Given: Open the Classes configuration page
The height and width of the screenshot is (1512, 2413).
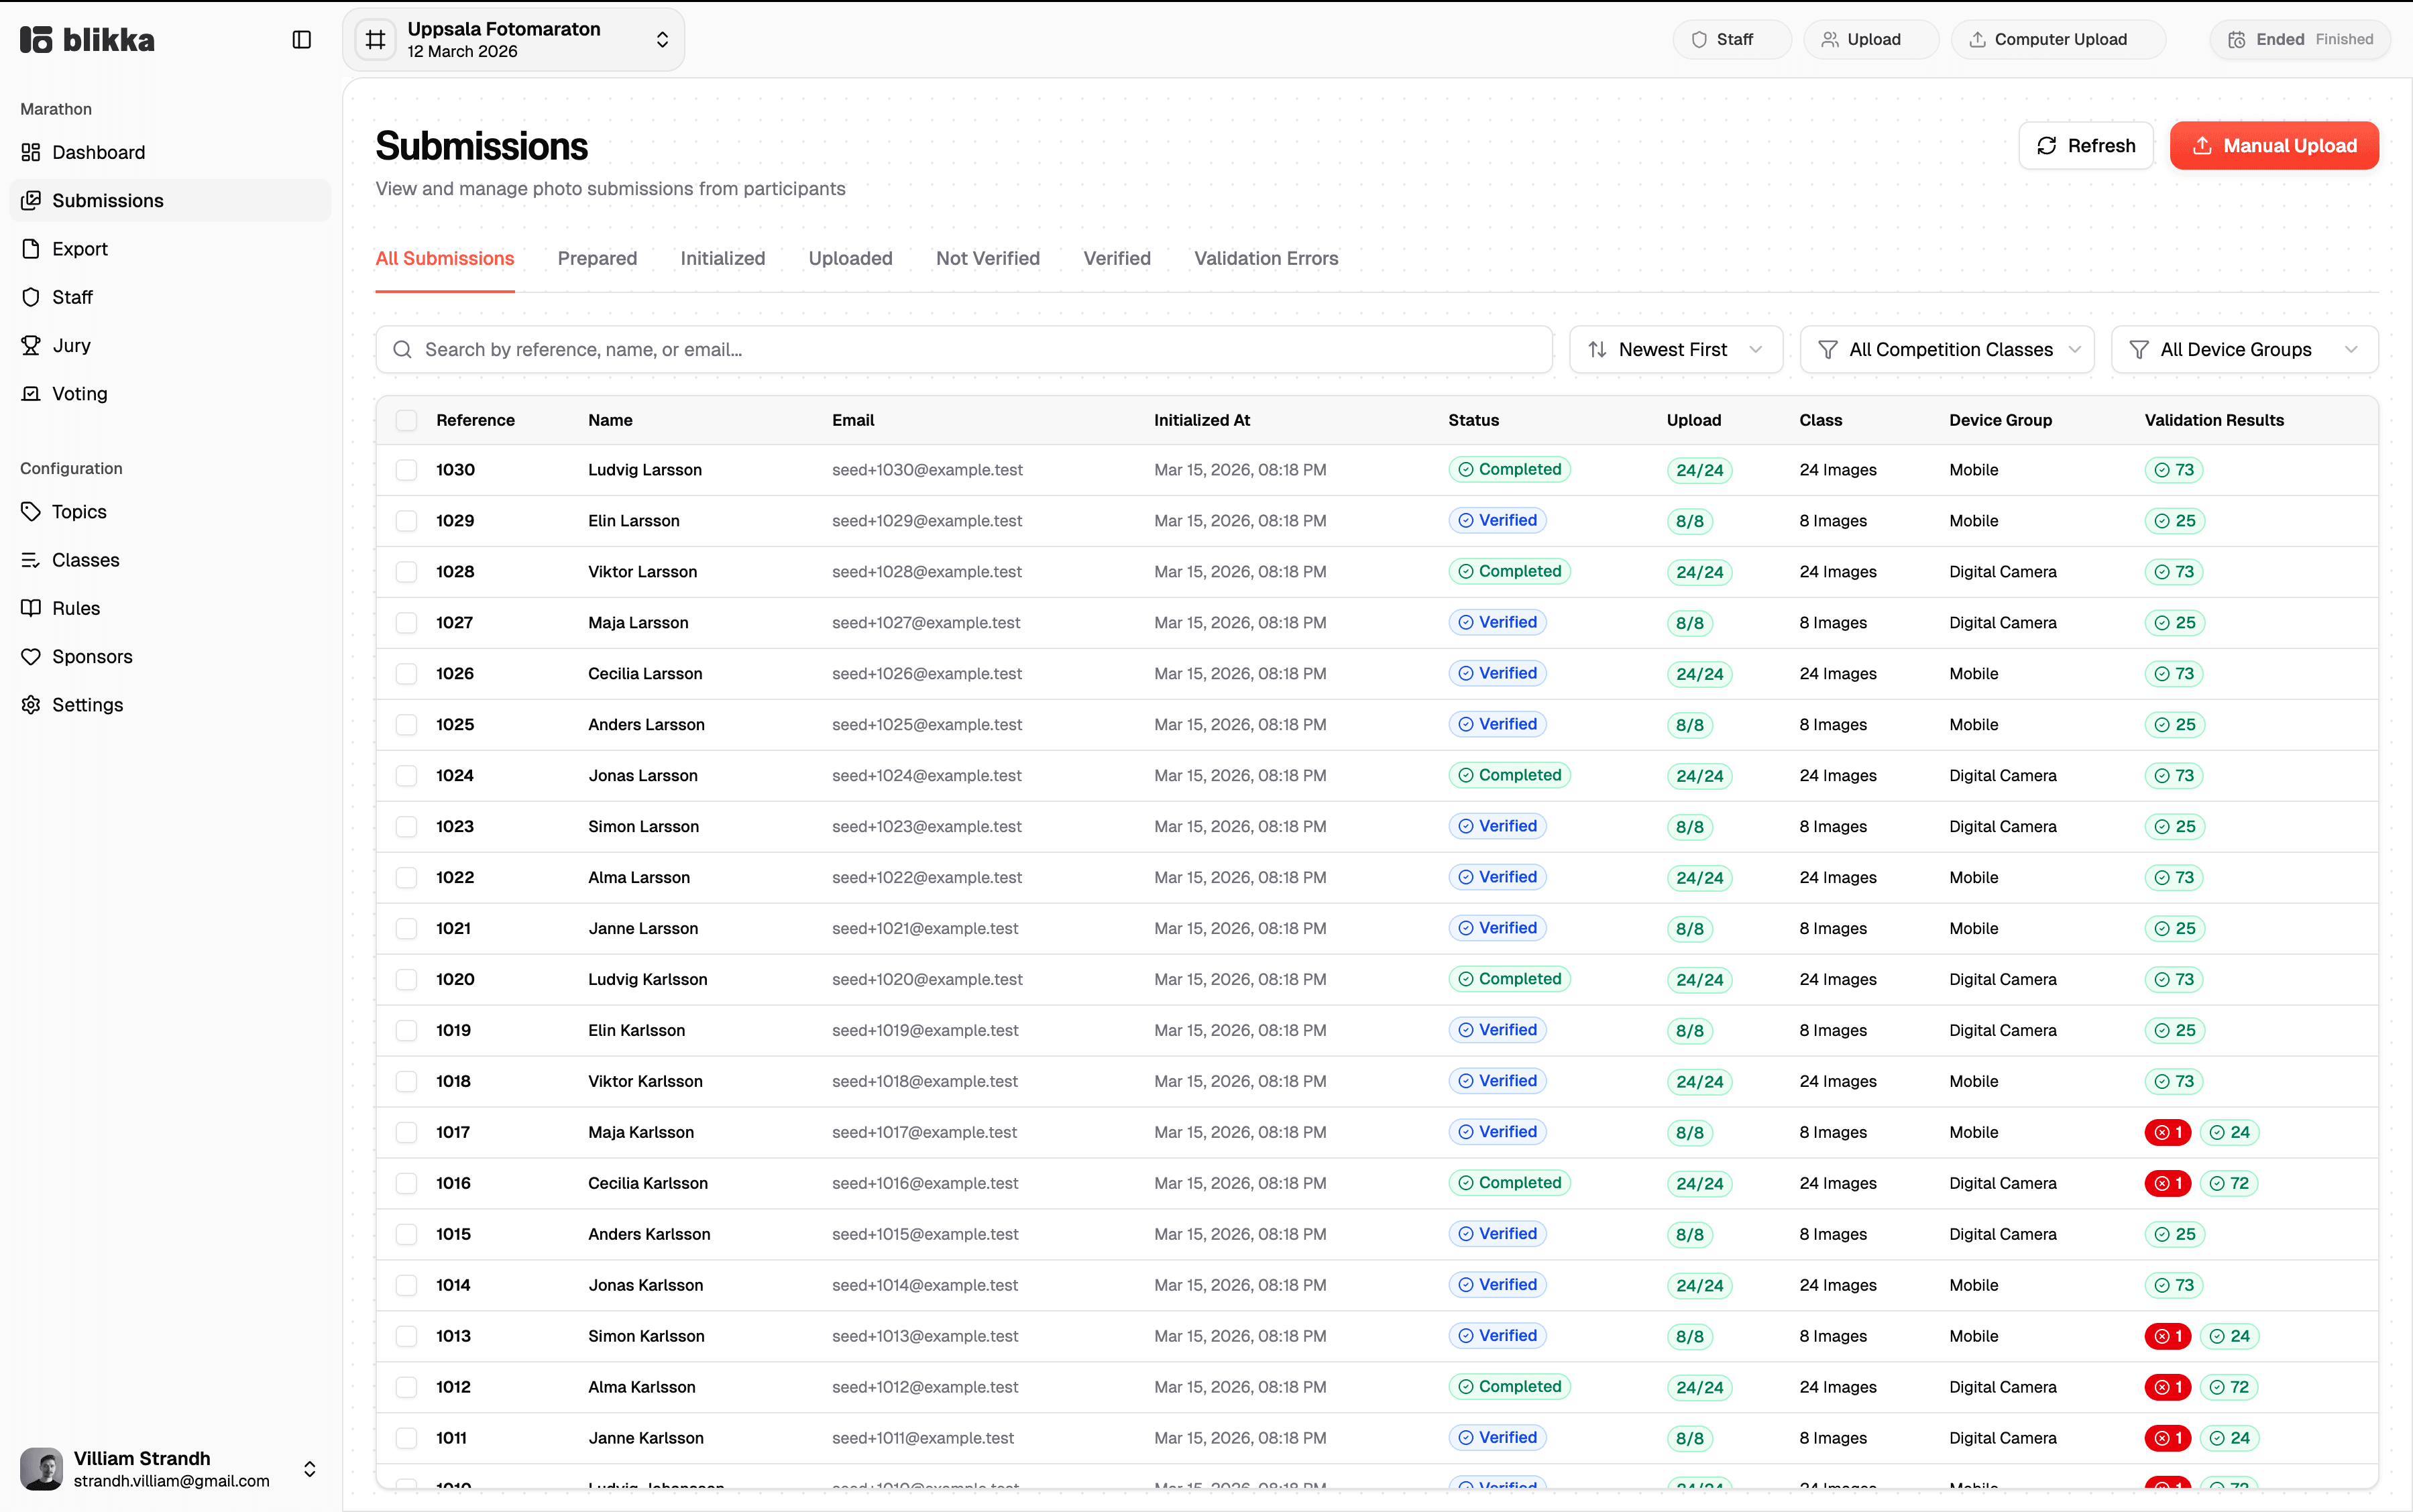Looking at the screenshot, I should 85,559.
